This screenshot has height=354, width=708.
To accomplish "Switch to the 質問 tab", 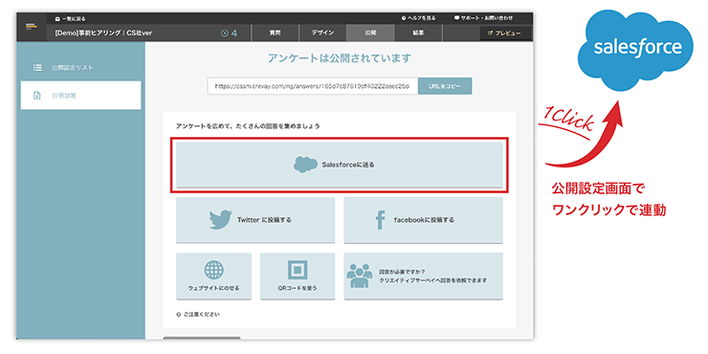I will [x=276, y=33].
